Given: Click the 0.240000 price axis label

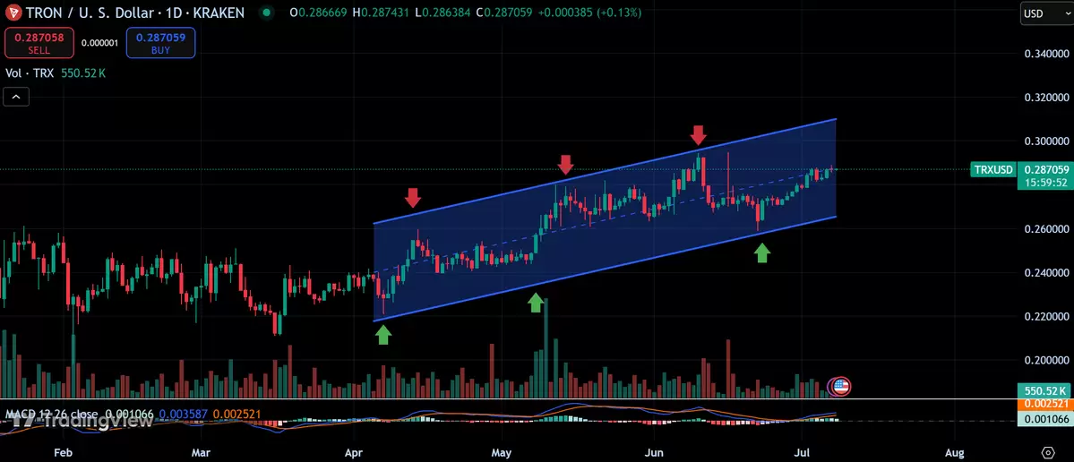Looking at the screenshot, I should coord(1046,273).
